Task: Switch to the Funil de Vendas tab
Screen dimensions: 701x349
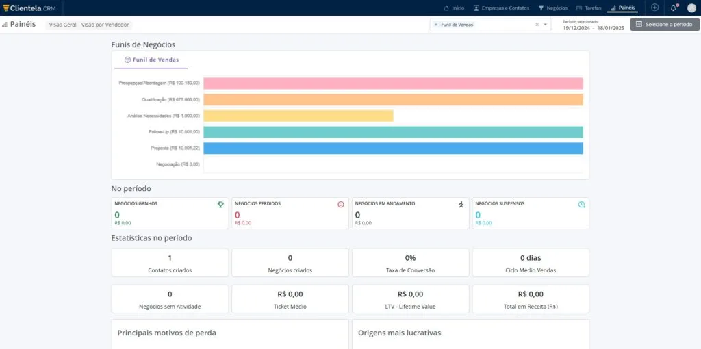Action: pyautogui.click(x=151, y=60)
